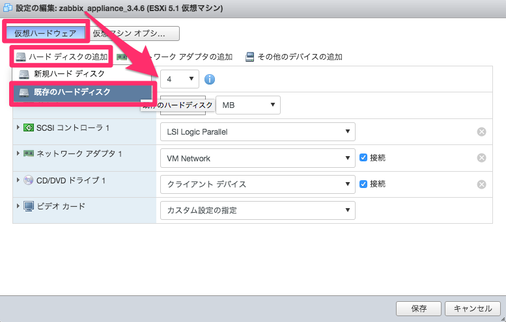The width and height of the screenshot is (506, 322).
Task: Click ハード ディスクの追加 toolbar button
Action: (61, 57)
